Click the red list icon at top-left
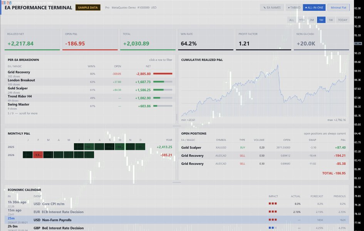Screen dimensions: 364x231 3,3
